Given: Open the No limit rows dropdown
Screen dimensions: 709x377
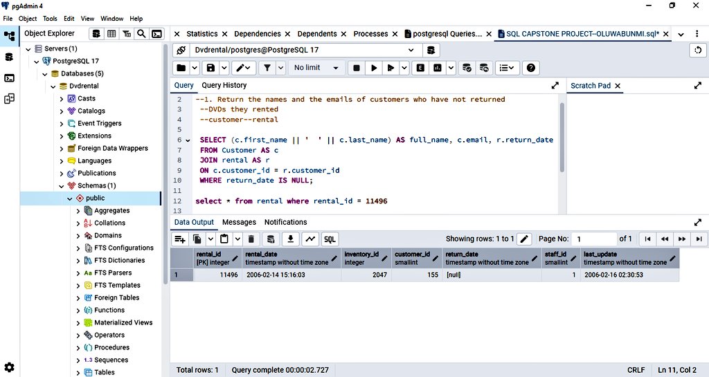Looking at the screenshot, I should tap(316, 68).
